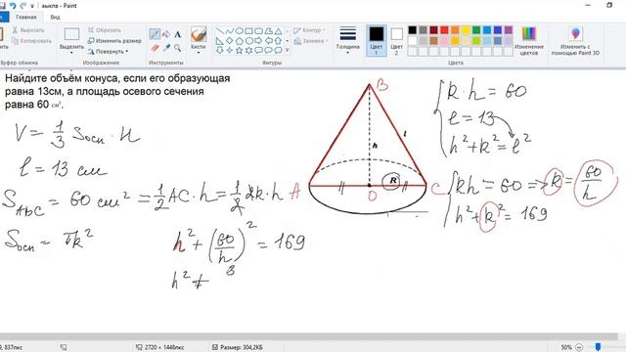This screenshot has height=352, width=626.
Task: Activate Color 2 (Цвет 2) selector
Action: point(396,41)
